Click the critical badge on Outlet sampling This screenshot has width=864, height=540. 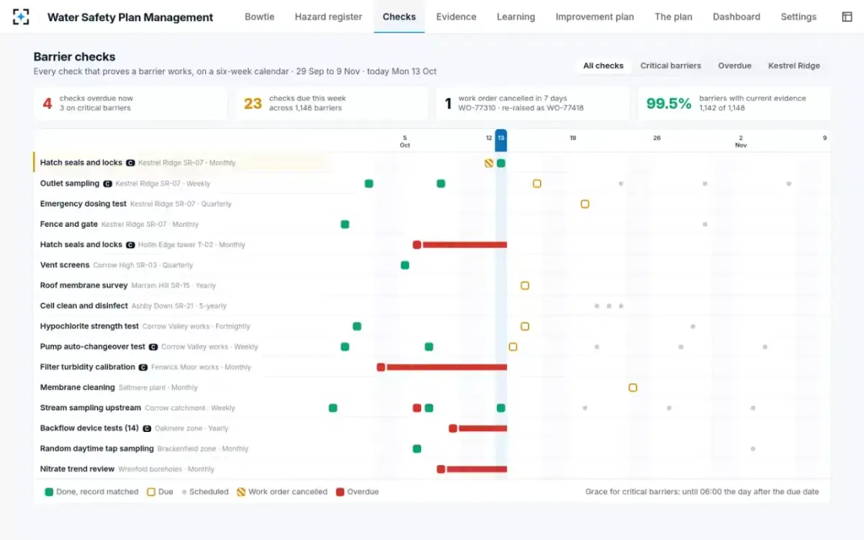pos(107,184)
